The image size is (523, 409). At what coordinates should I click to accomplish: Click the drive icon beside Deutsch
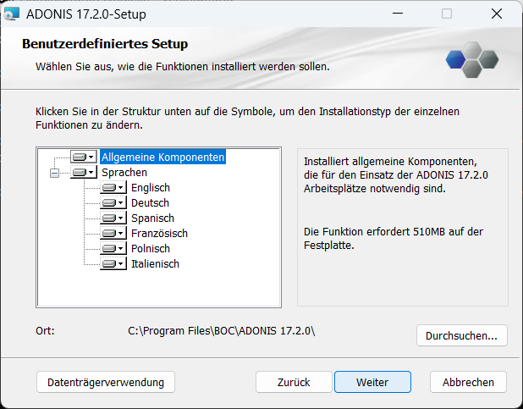click(113, 203)
